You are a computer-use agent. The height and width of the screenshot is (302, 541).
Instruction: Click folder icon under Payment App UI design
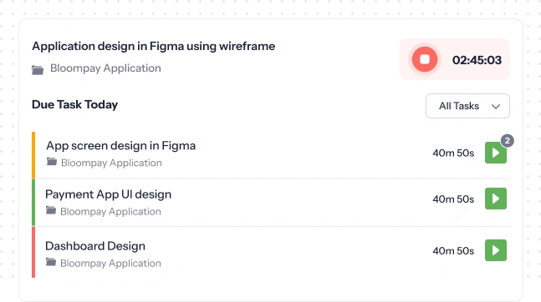tap(51, 210)
